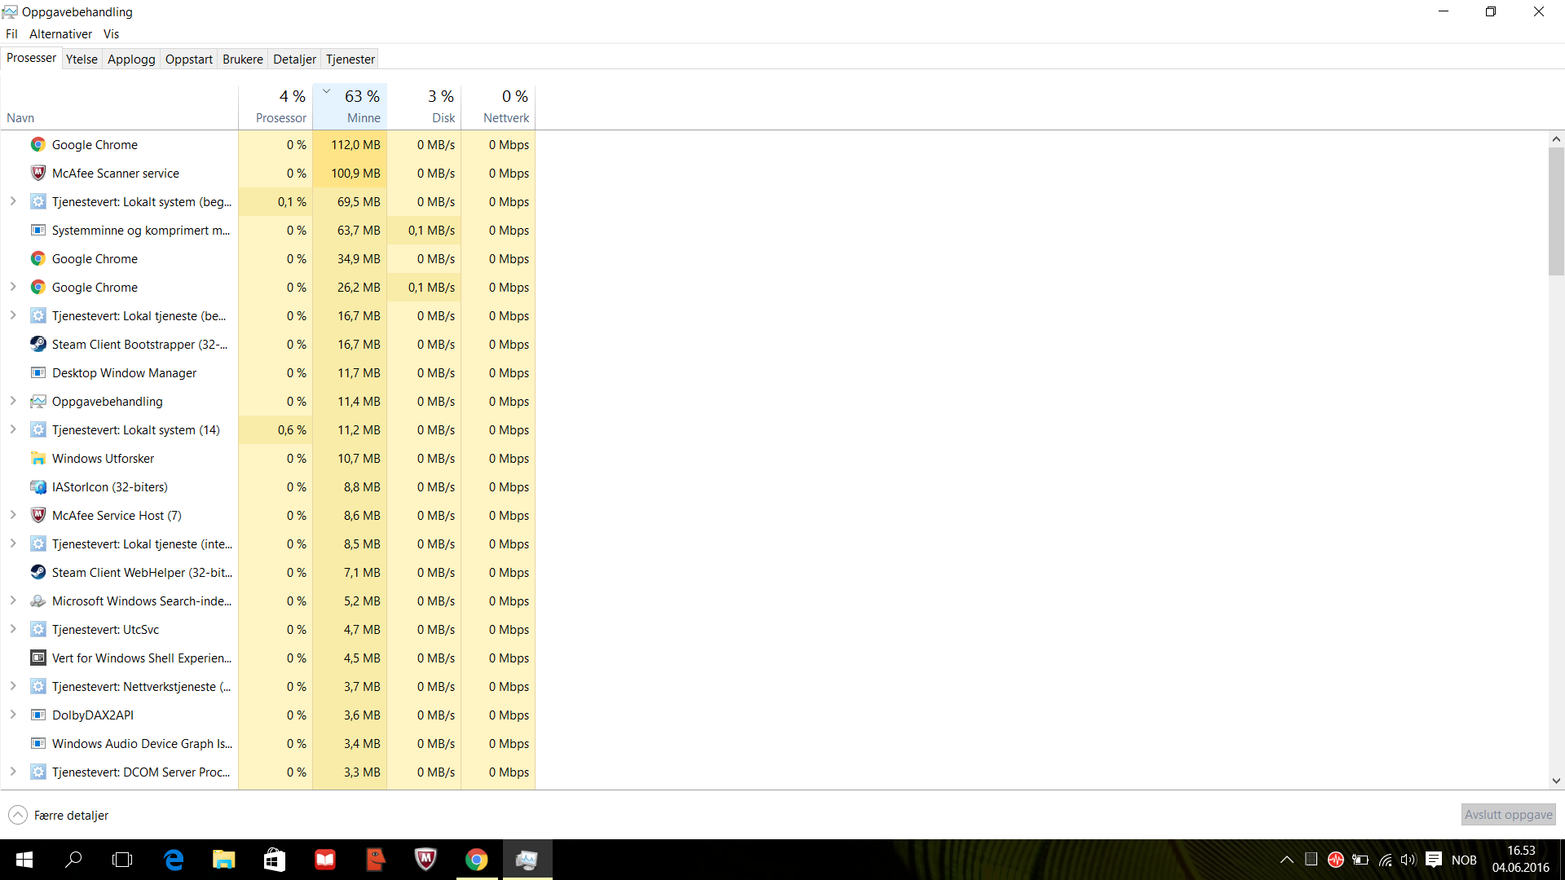Switch to the Brukere tab
This screenshot has height=880, width=1565.
[x=243, y=59]
